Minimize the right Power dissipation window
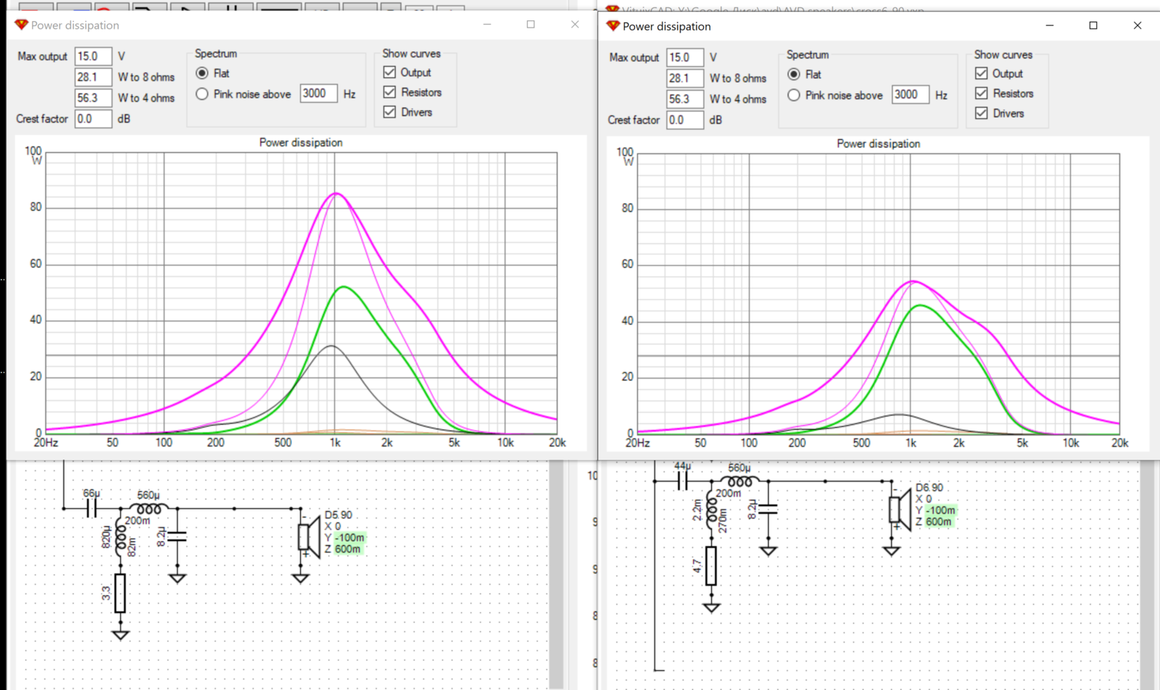This screenshot has width=1160, height=690. pyautogui.click(x=1050, y=25)
